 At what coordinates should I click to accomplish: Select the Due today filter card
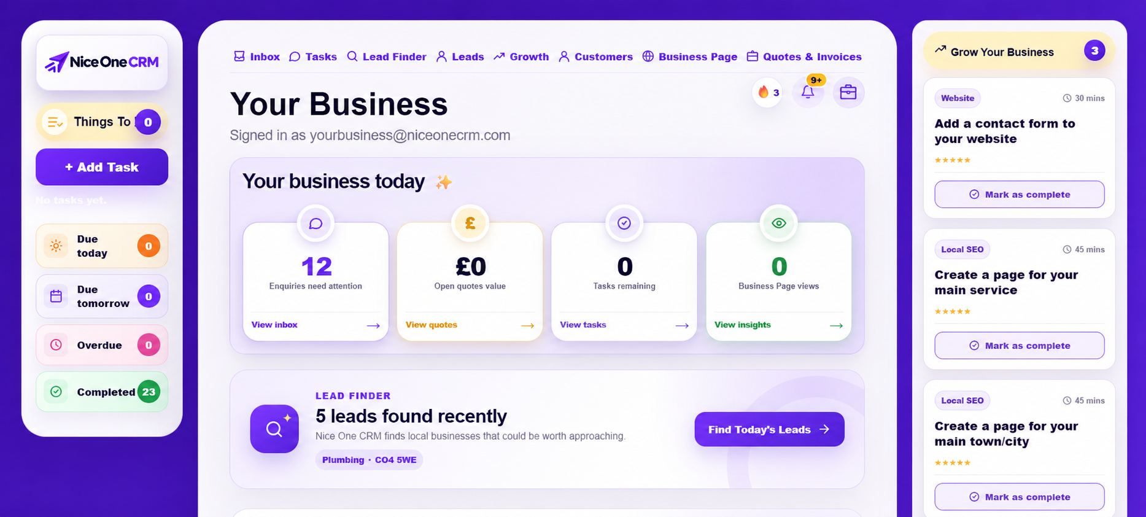(102, 246)
